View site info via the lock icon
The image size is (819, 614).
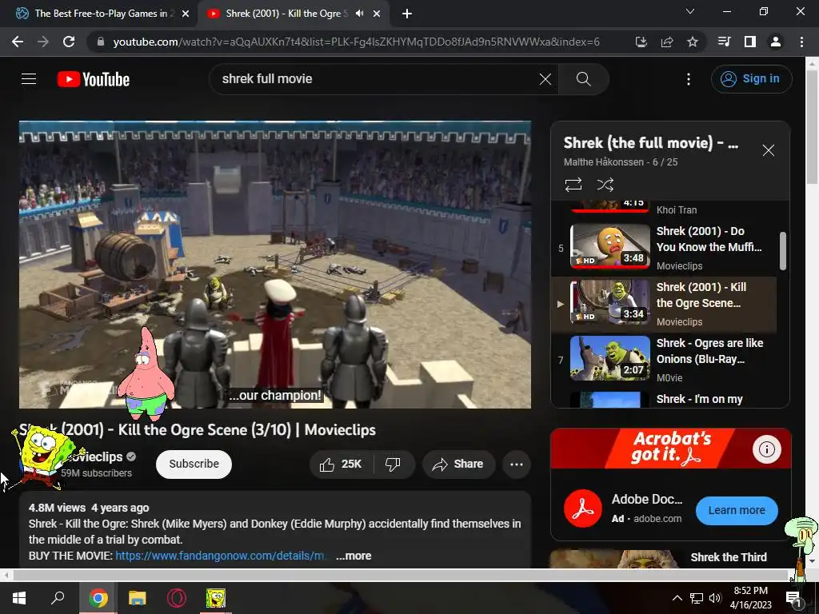pos(101,42)
